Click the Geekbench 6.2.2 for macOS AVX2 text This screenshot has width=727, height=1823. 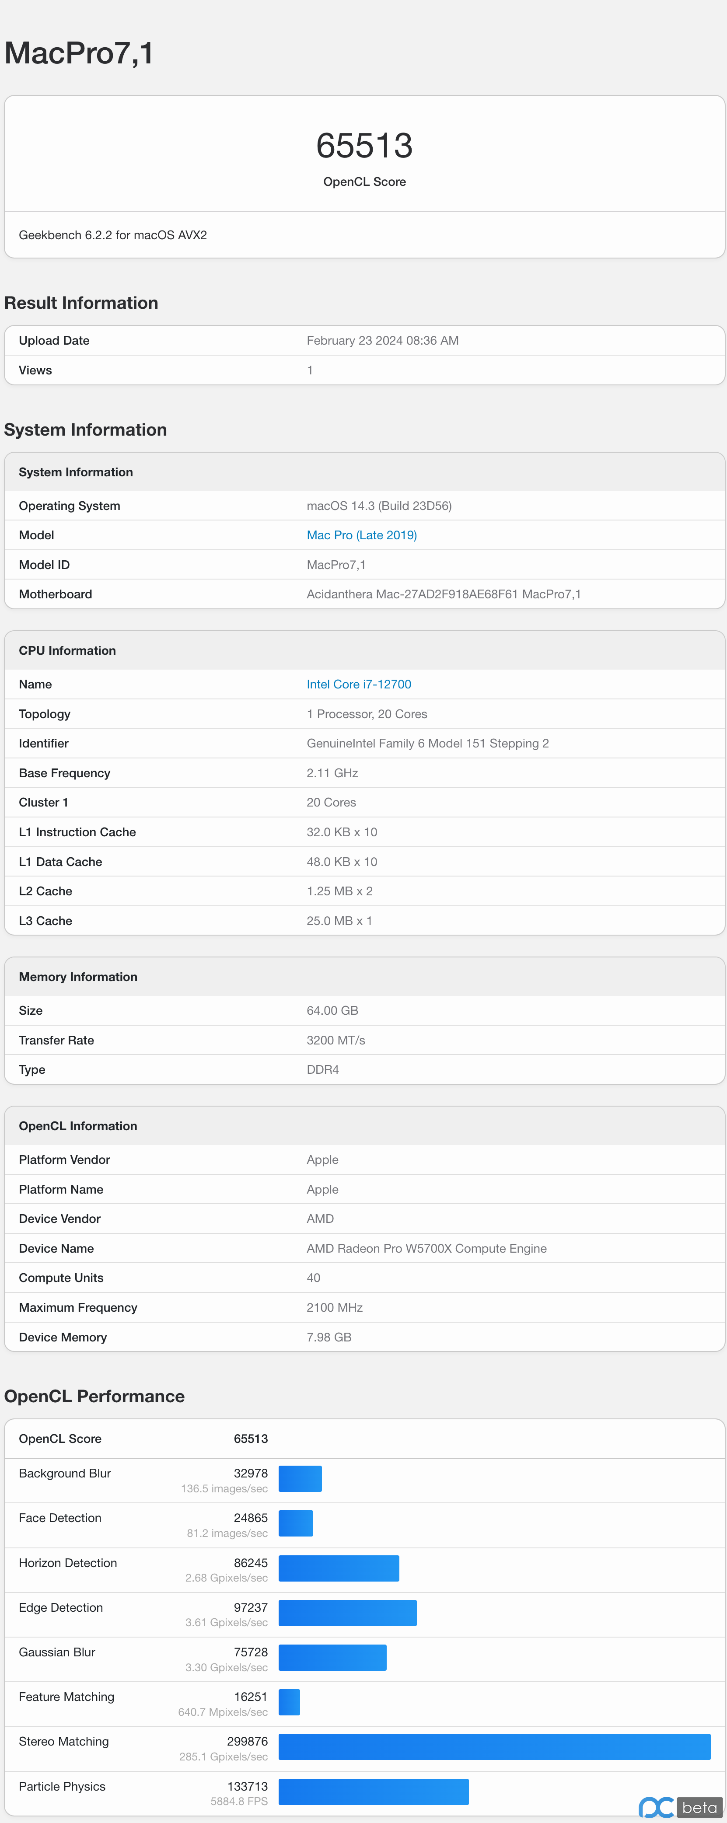tap(113, 235)
